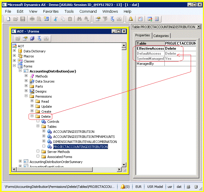Select the Properties tab
This screenshot has height=192, width=204.
point(143,35)
